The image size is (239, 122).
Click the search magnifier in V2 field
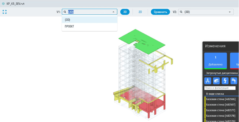pos(181,12)
